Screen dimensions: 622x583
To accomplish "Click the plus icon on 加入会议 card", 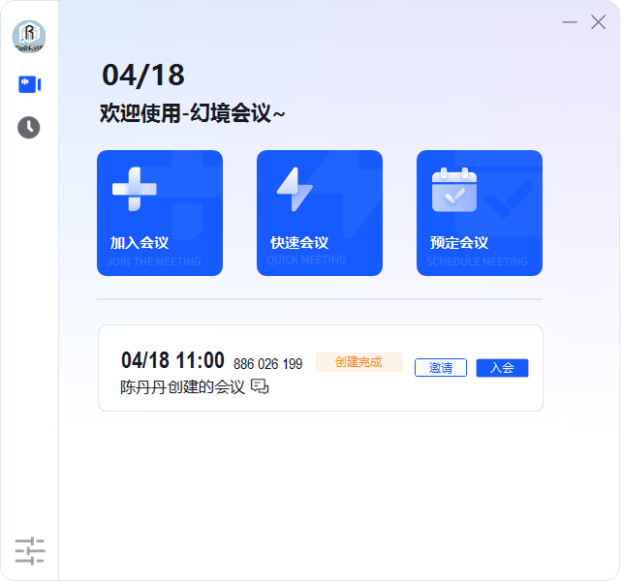I will (134, 189).
